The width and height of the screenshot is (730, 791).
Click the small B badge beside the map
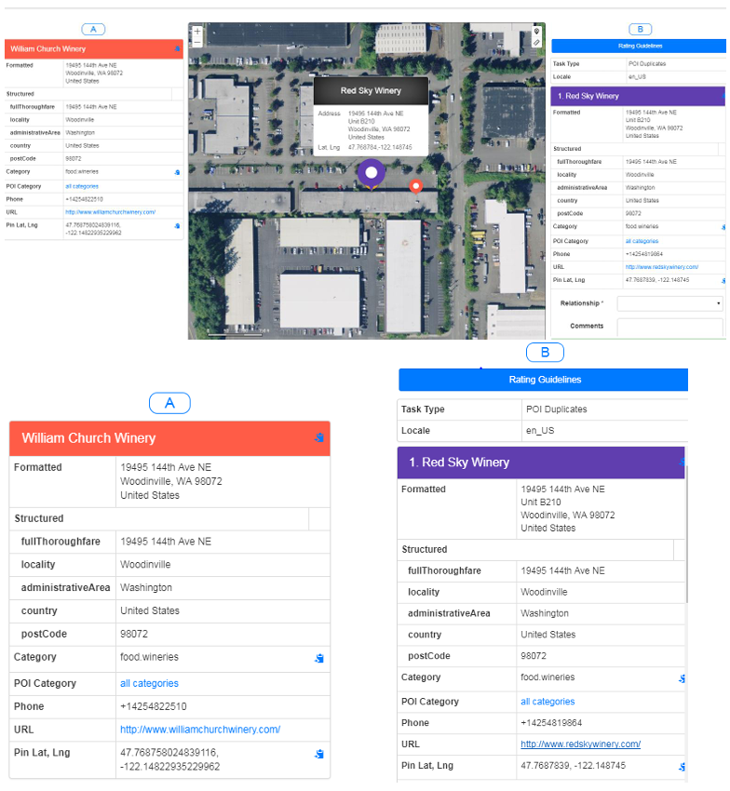pyautogui.click(x=640, y=29)
